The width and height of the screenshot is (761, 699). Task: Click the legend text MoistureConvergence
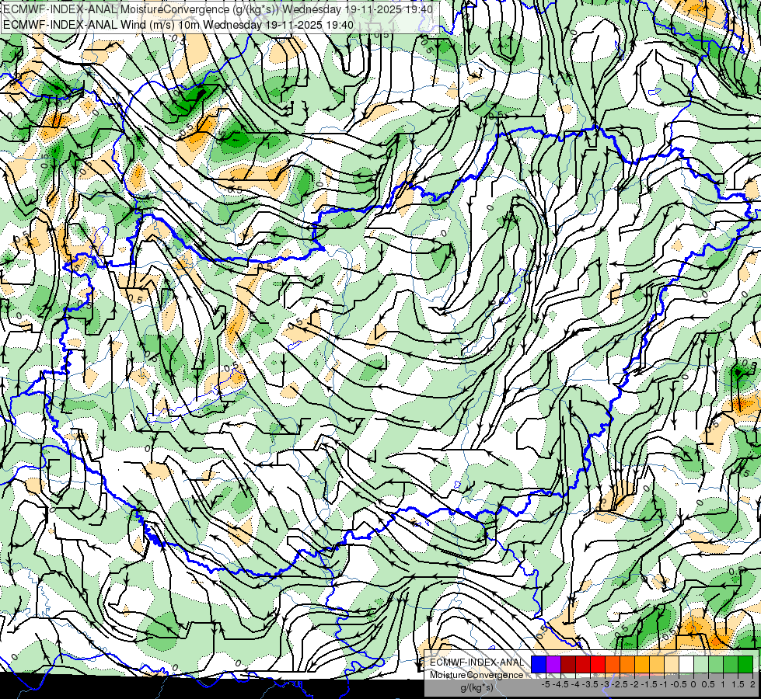click(476, 675)
